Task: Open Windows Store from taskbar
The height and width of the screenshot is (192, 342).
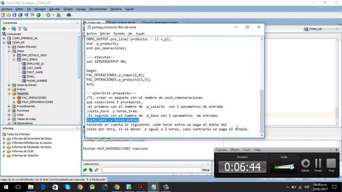Action: [56, 187]
